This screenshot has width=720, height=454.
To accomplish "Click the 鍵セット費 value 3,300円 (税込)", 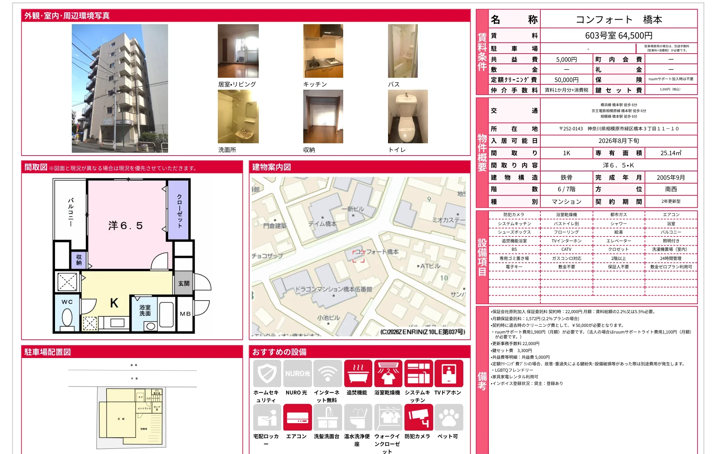I will coord(670,89).
